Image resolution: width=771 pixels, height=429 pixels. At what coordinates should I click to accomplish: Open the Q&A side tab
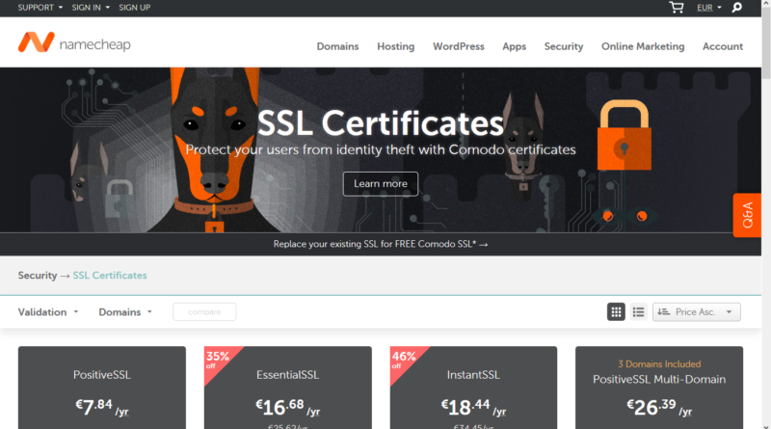tap(747, 215)
